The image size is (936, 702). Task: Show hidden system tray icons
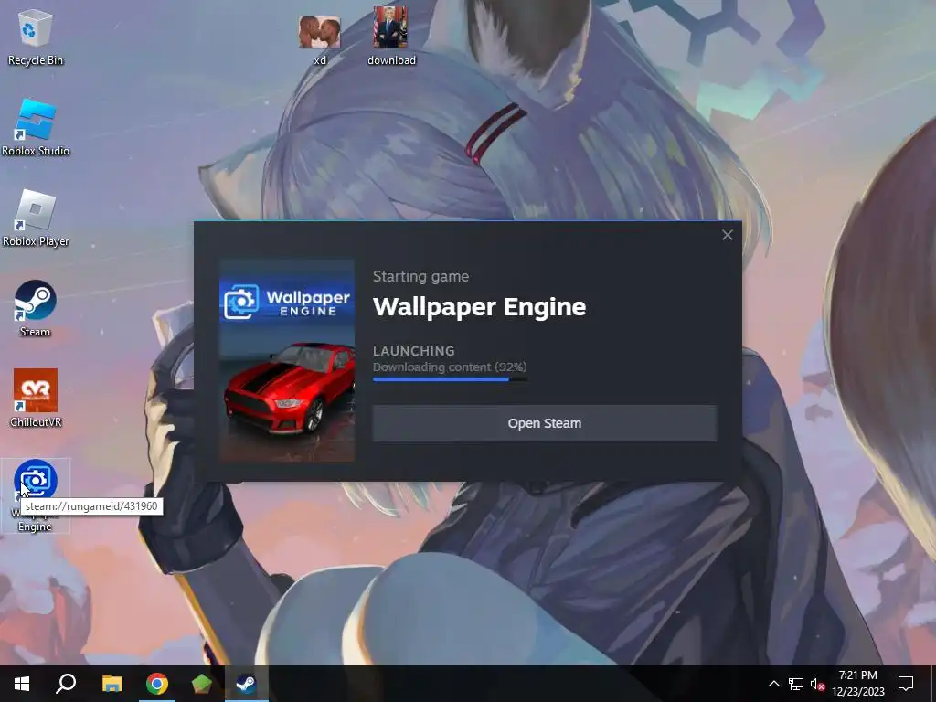[773, 684]
